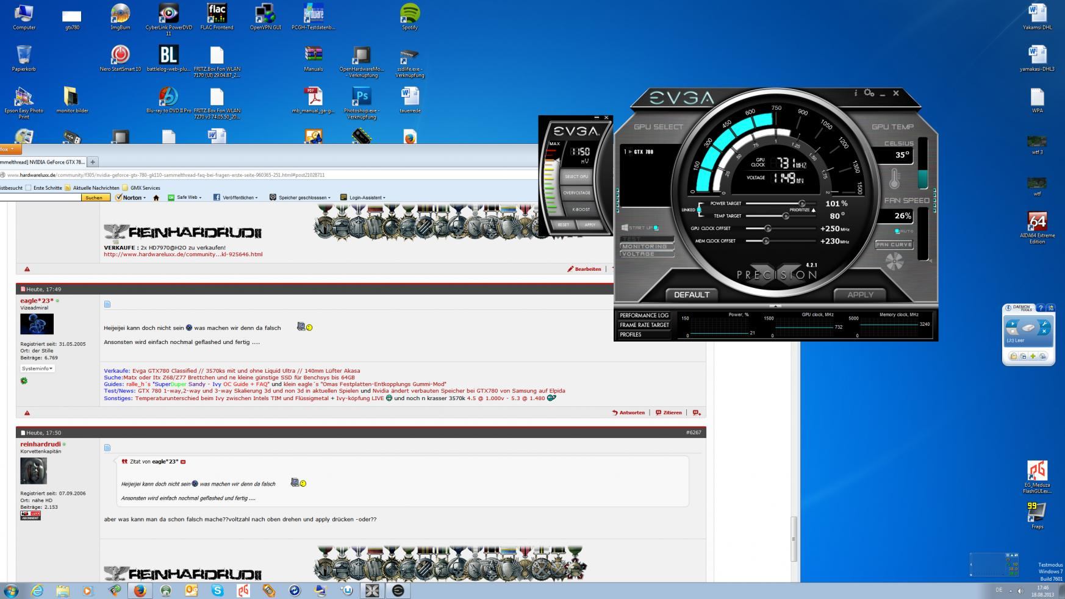The height and width of the screenshot is (599, 1065).
Task: Click the DEFAULT button in Precision
Action: [692, 295]
